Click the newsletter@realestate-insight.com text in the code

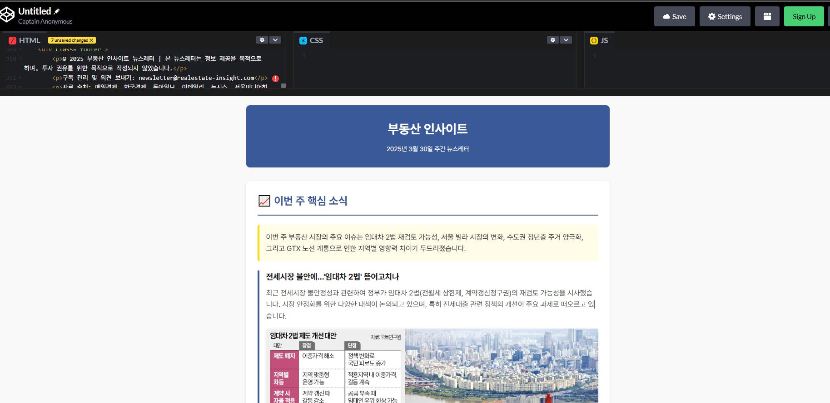coord(196,78)
